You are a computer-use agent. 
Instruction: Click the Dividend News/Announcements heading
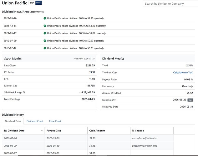[23, 12]
